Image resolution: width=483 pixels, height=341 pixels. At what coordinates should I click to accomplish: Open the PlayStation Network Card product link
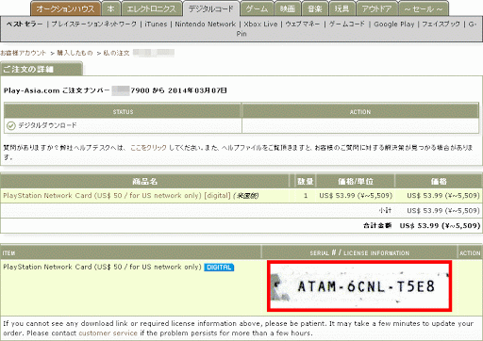[x=117, y=196]
